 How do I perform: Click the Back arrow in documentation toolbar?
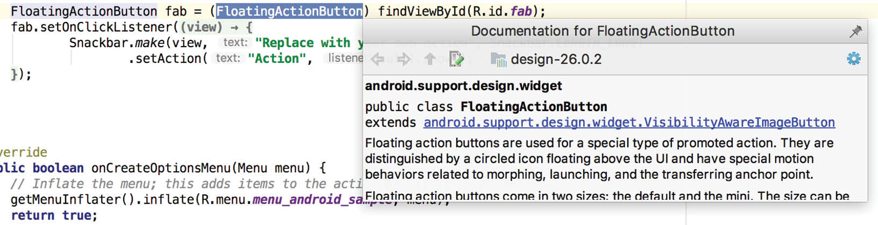pos(378,59)
